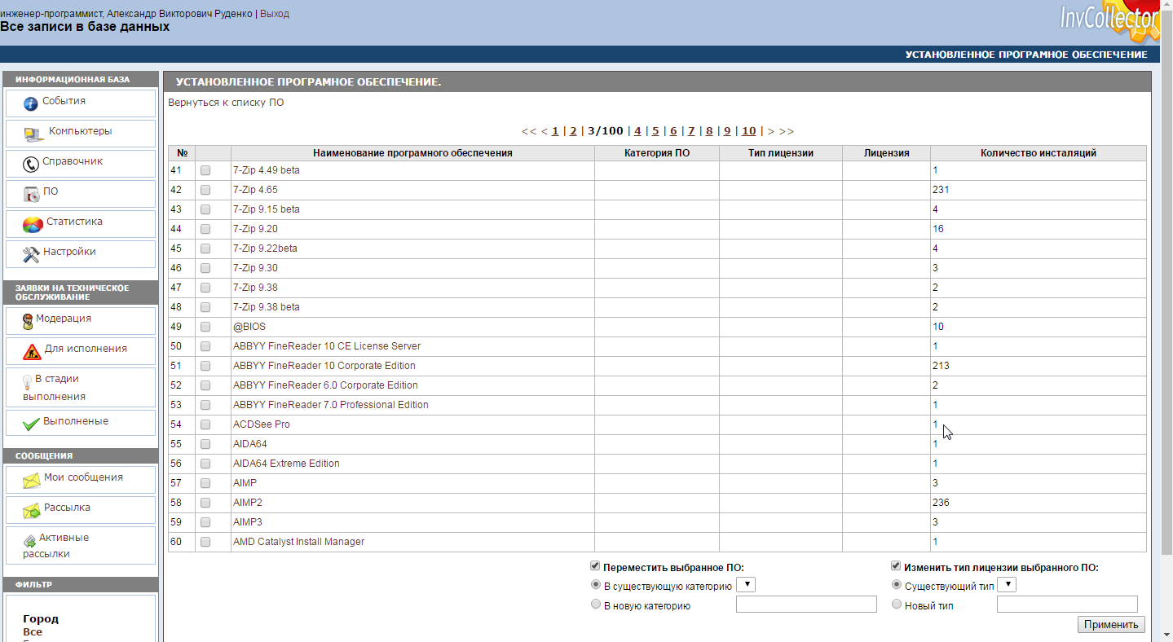The image size is (1173, 642).
Task: Open the Рассылка menu item
Action: 67,508
